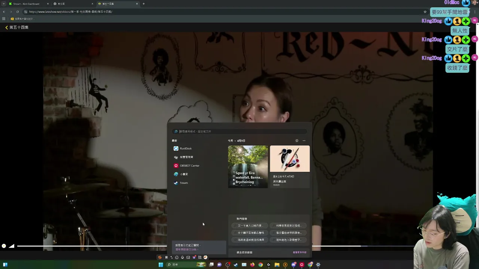Open the Windows Start menu

point(161,265)
